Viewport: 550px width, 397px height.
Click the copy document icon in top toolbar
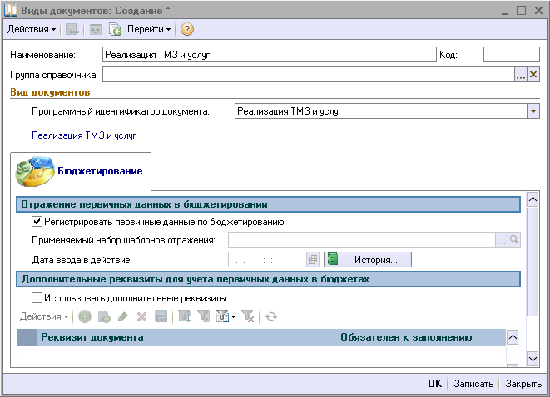tap(115, 29)
